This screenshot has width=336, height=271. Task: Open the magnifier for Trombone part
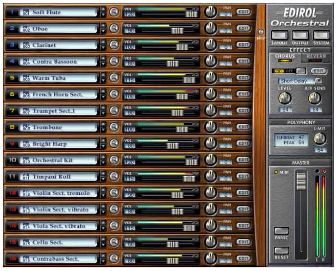pyautogui.click(x=114, y=127)
